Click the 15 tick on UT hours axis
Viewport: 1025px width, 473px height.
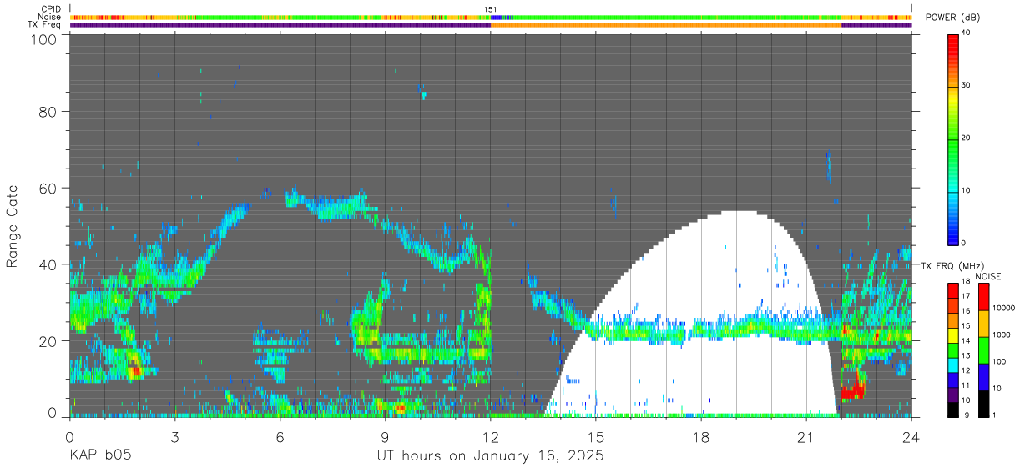point(596,436)
